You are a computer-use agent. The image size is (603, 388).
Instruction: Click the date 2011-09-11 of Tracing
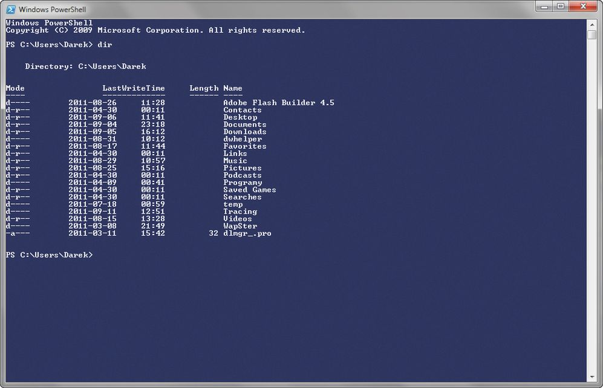coord(93,212)
